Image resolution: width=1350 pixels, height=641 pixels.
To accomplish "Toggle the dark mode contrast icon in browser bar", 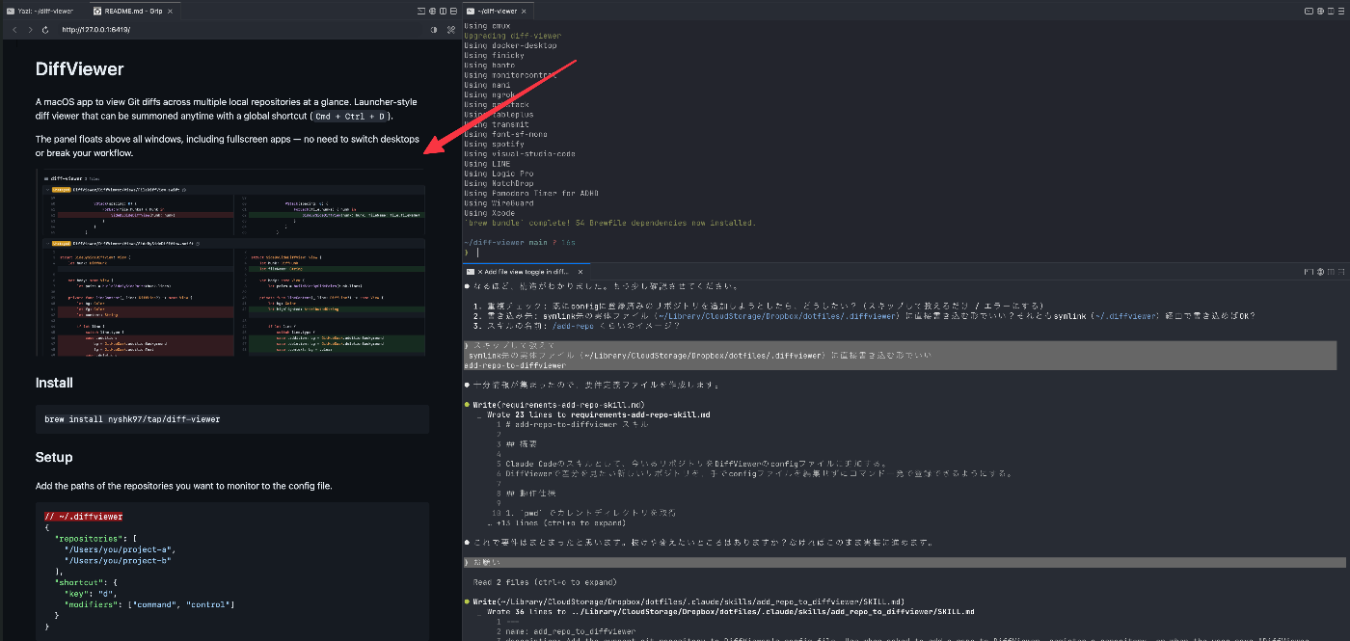I will pos(433,30).
